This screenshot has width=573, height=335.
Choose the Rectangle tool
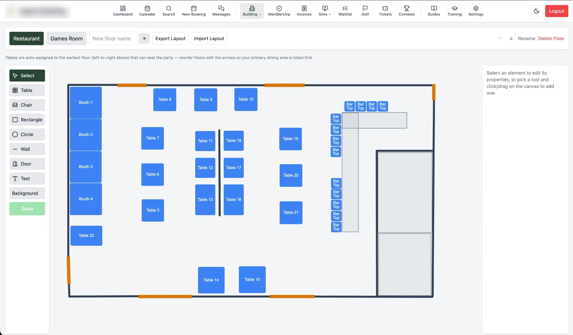[27, 120]
